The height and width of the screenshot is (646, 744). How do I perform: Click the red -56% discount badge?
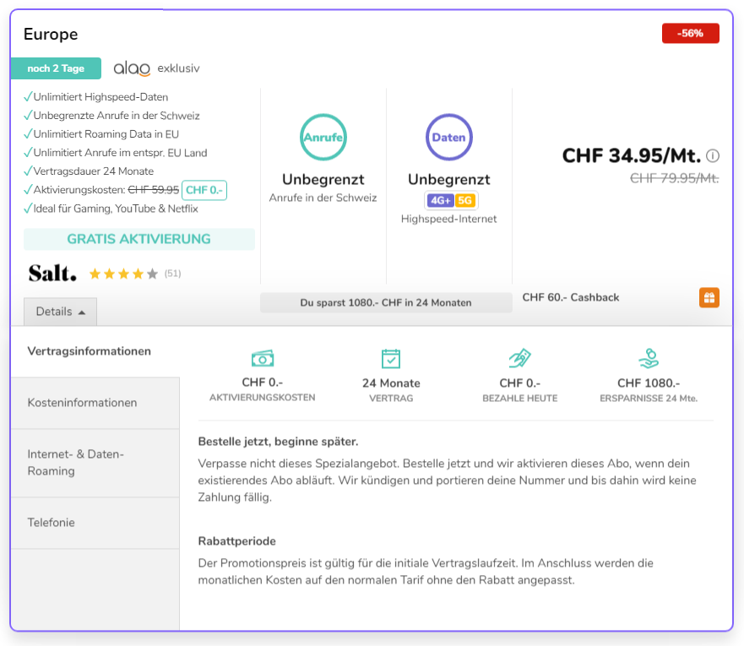690,34
